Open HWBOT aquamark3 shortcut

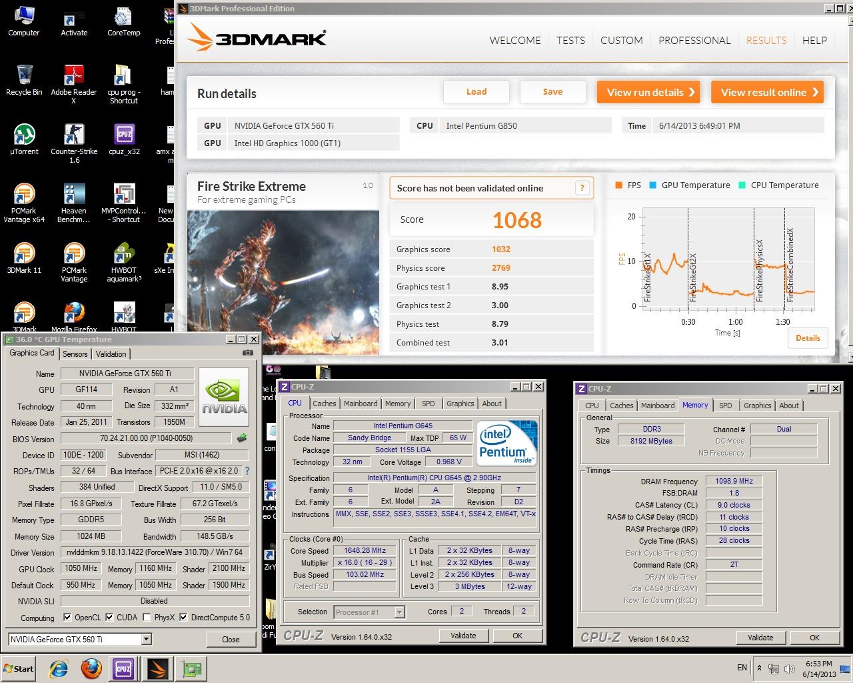coord(123,262)
